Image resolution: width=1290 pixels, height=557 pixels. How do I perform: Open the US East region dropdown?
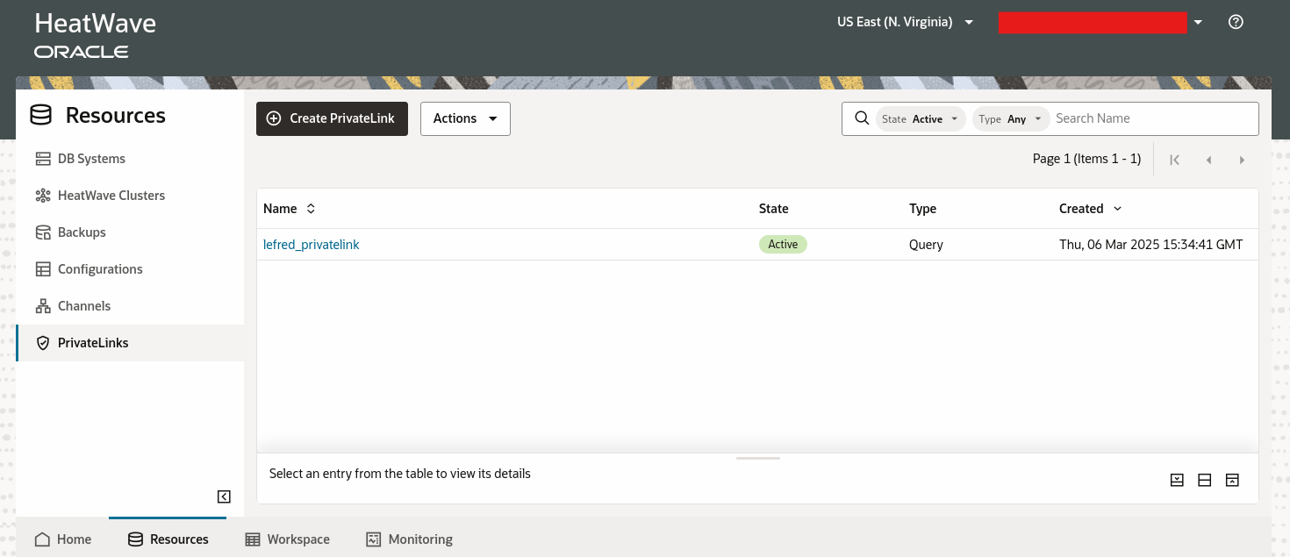(906, 22)
